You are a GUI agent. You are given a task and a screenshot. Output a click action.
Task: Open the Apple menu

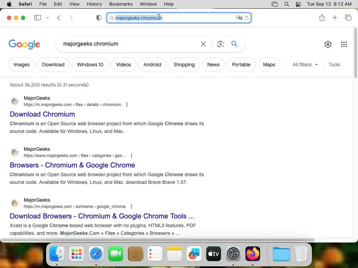(9, 4)
